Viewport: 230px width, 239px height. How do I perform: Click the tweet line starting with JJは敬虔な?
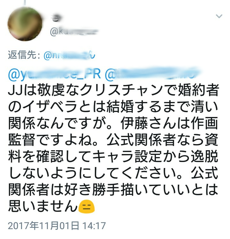[113, 90]
